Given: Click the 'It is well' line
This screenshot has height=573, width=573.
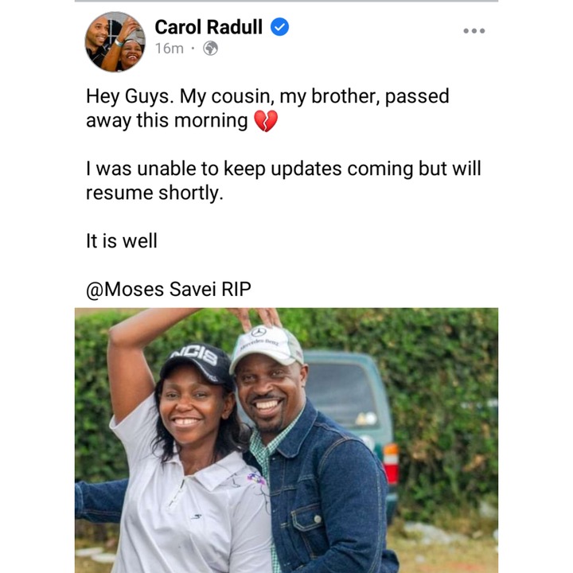Looking at the screenshot, I should click(x=121, y=241).
